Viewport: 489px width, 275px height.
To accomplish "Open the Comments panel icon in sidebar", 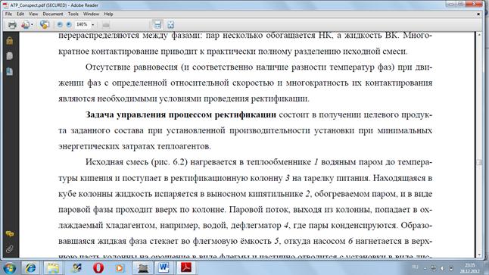I will click(10, 234).
